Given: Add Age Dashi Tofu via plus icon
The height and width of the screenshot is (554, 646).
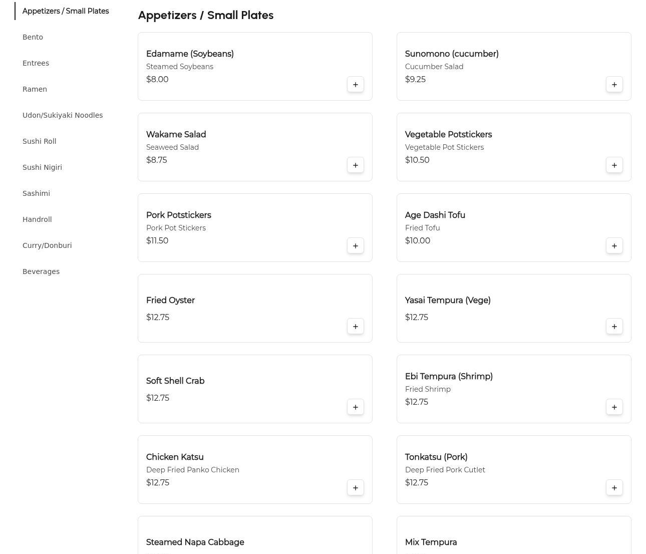Looking at the screenshot, I should [614, 246].
